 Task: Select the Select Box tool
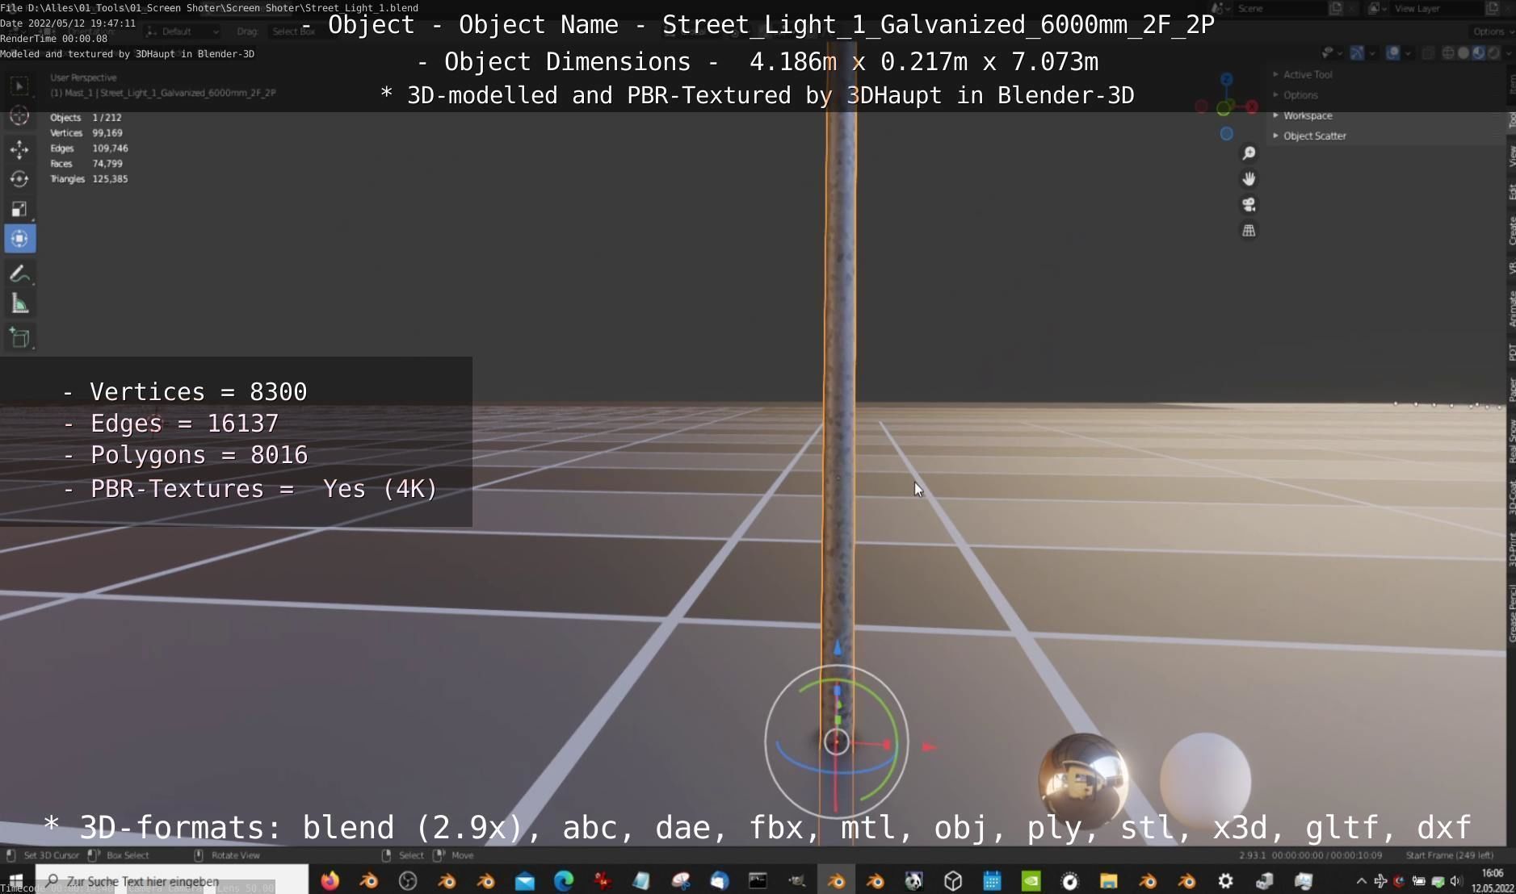click(x=20, y=86)
